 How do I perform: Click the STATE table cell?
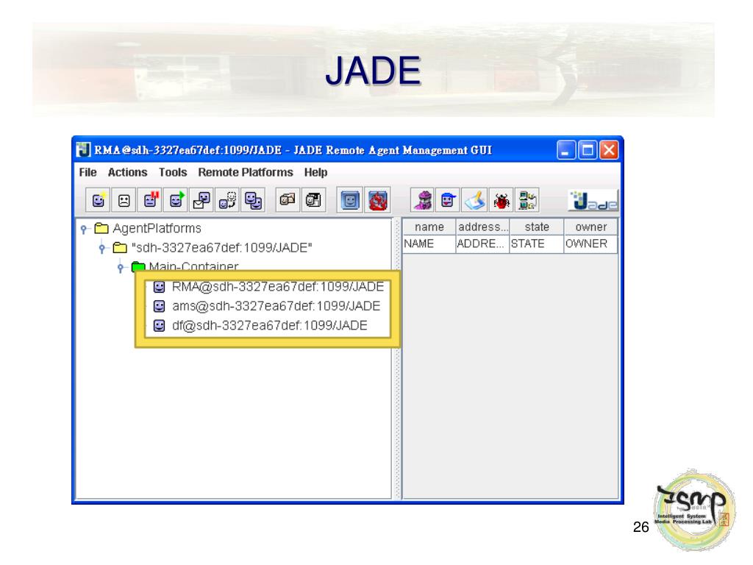point(536,244)
